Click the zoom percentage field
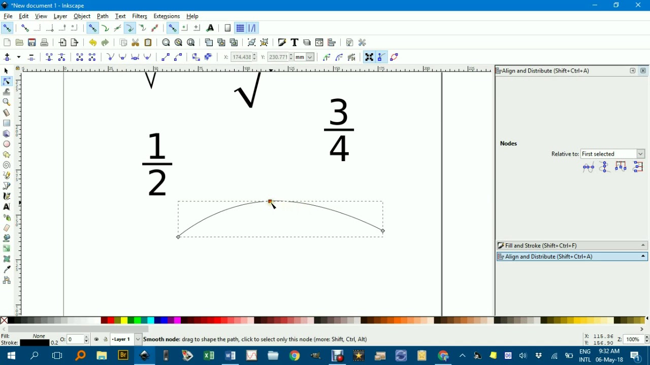Viewport: 650px width, 365px height. [x=633, y=340]
